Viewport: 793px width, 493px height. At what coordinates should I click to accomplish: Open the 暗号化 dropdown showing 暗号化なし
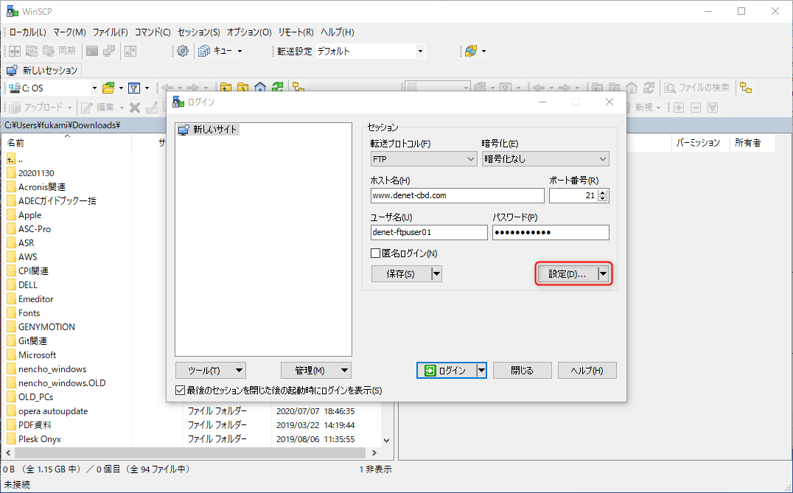click(545, 158)
